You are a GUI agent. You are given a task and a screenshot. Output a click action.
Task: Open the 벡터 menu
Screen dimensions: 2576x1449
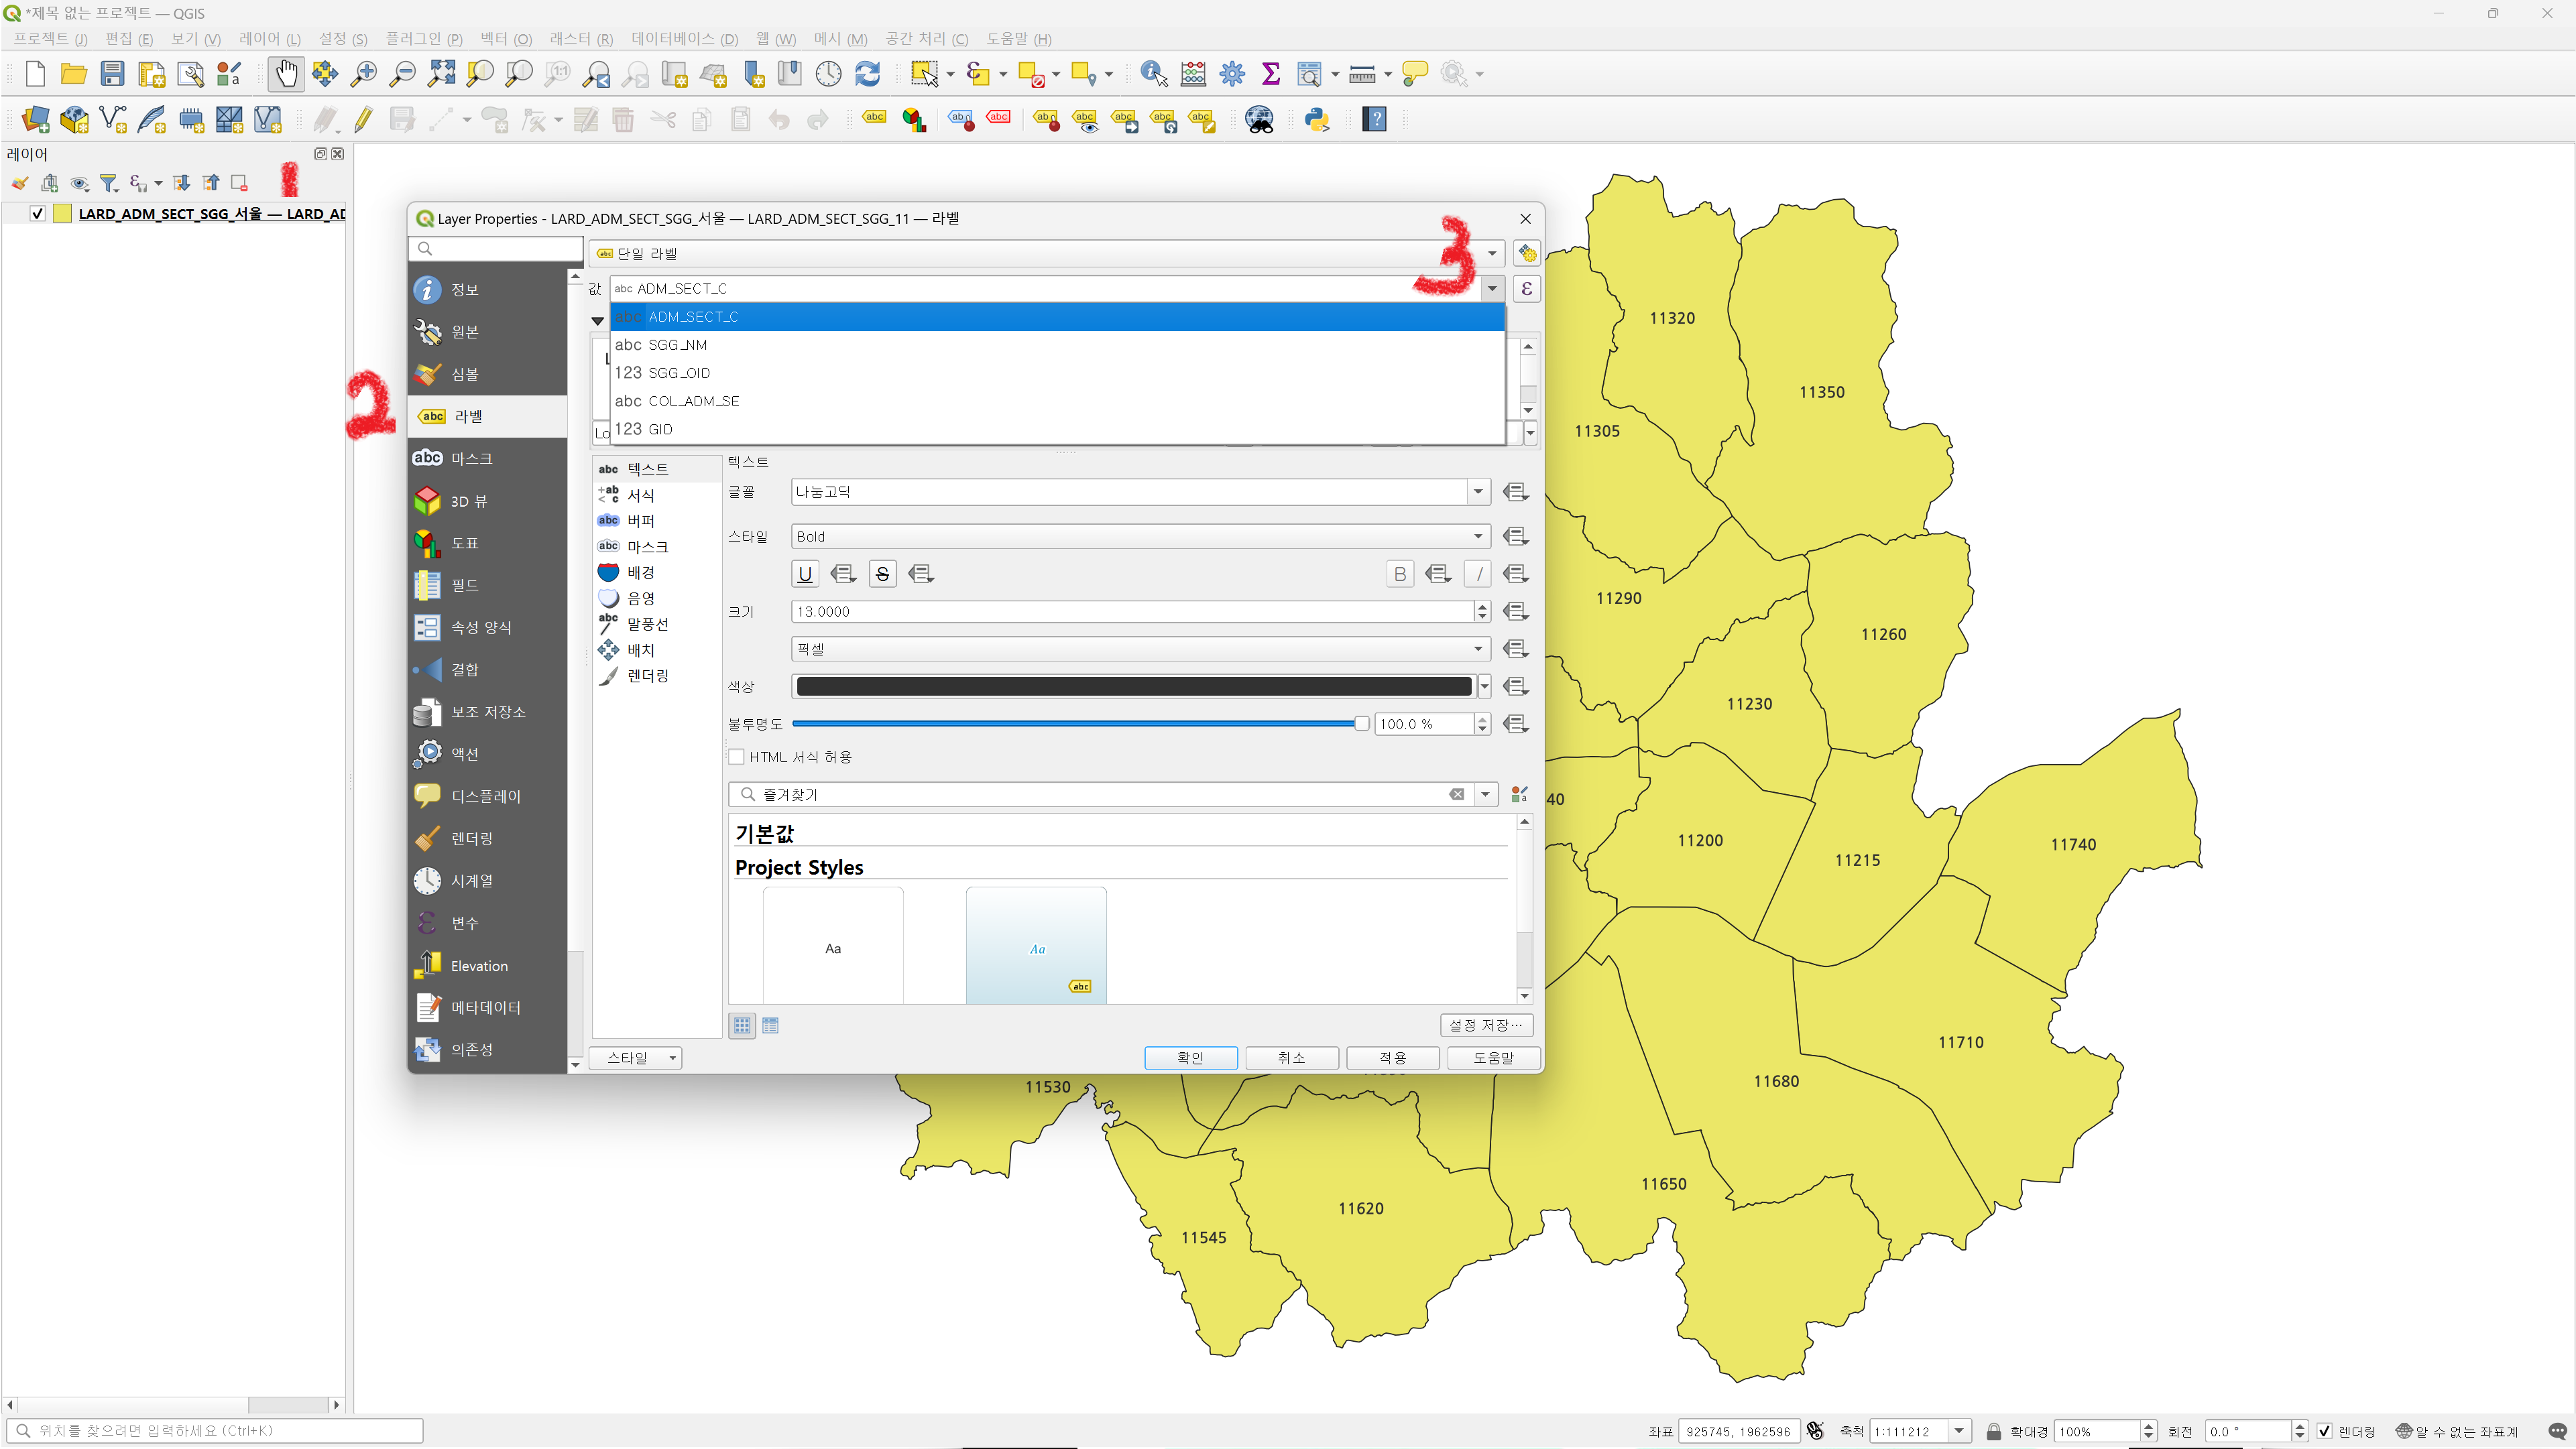tap(505, 39)
